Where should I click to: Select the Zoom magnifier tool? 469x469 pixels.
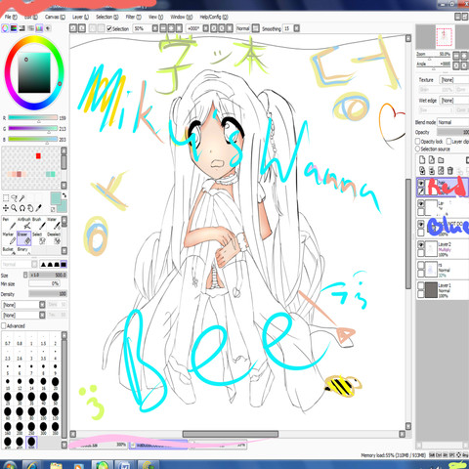[14, 208]
